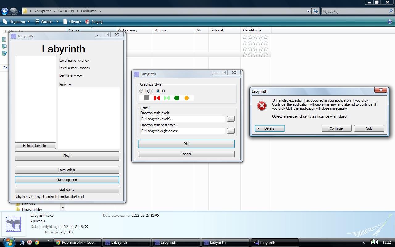Open Chrome from the quick launch bar
Screen dimensions: 395x247
(x=37, y=242)
